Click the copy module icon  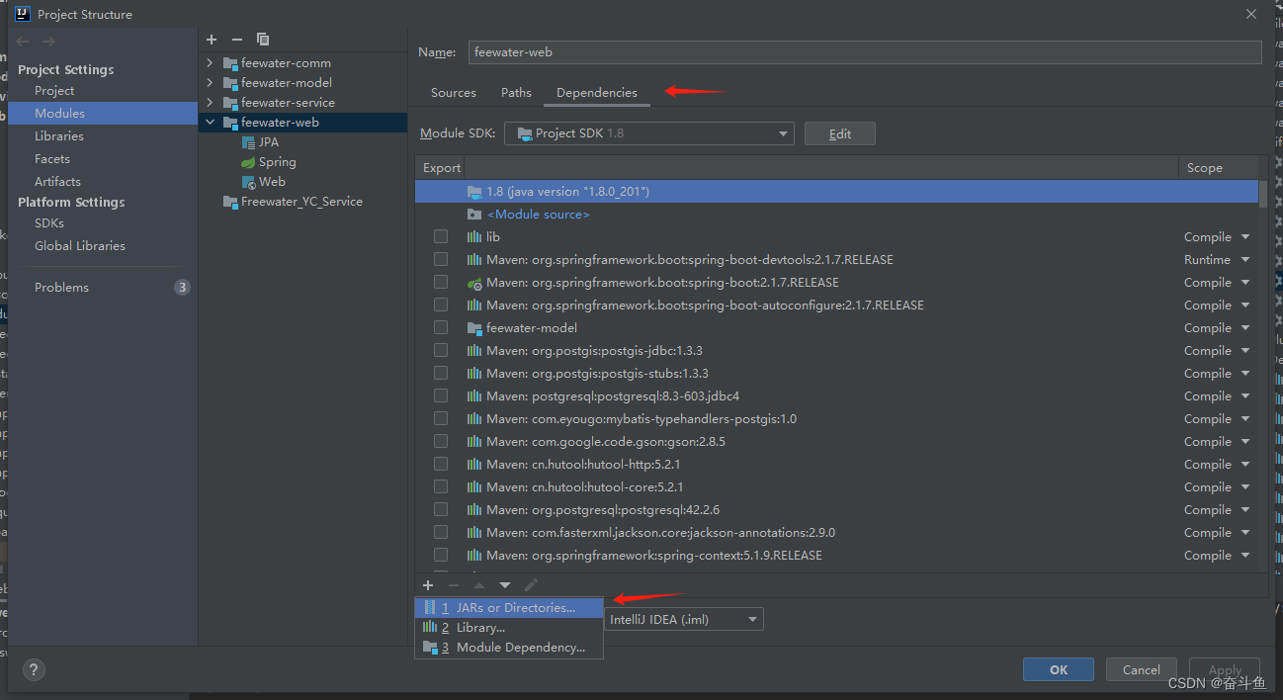click(263, 40)
